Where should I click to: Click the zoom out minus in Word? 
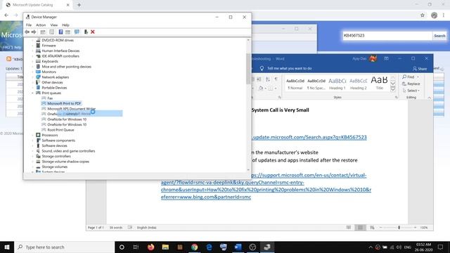381,228
